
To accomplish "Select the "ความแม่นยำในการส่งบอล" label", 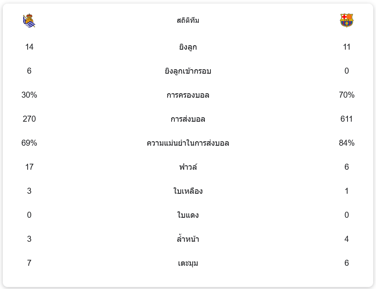I will (188, 143).
